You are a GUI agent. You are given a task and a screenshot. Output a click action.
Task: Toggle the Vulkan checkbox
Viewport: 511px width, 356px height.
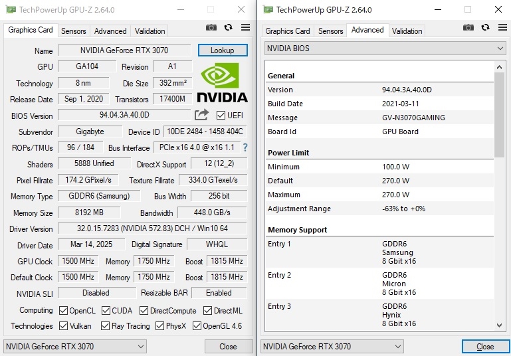(x=63, y=325)
